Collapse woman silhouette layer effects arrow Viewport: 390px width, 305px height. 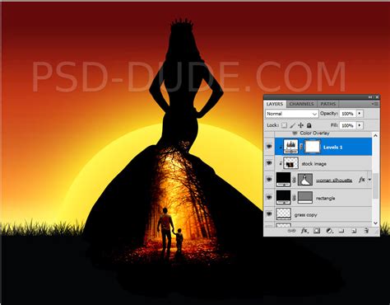tap(369, 180)
